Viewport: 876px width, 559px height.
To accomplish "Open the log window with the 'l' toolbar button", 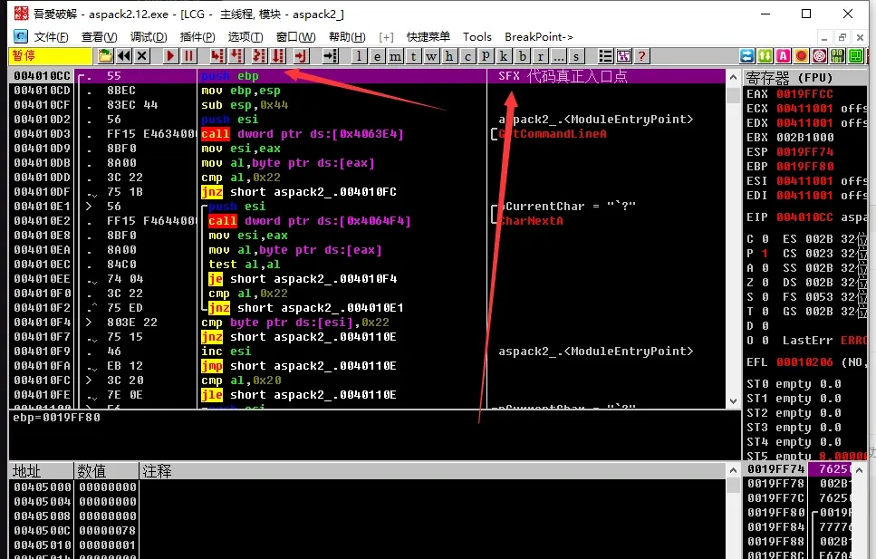I will coord(359,56).
